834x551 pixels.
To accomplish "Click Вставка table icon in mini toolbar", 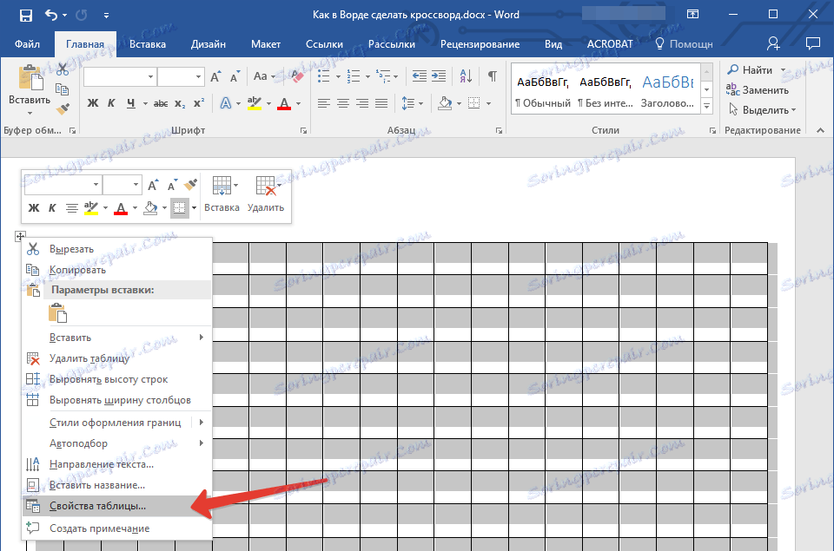I will point(222,194).
